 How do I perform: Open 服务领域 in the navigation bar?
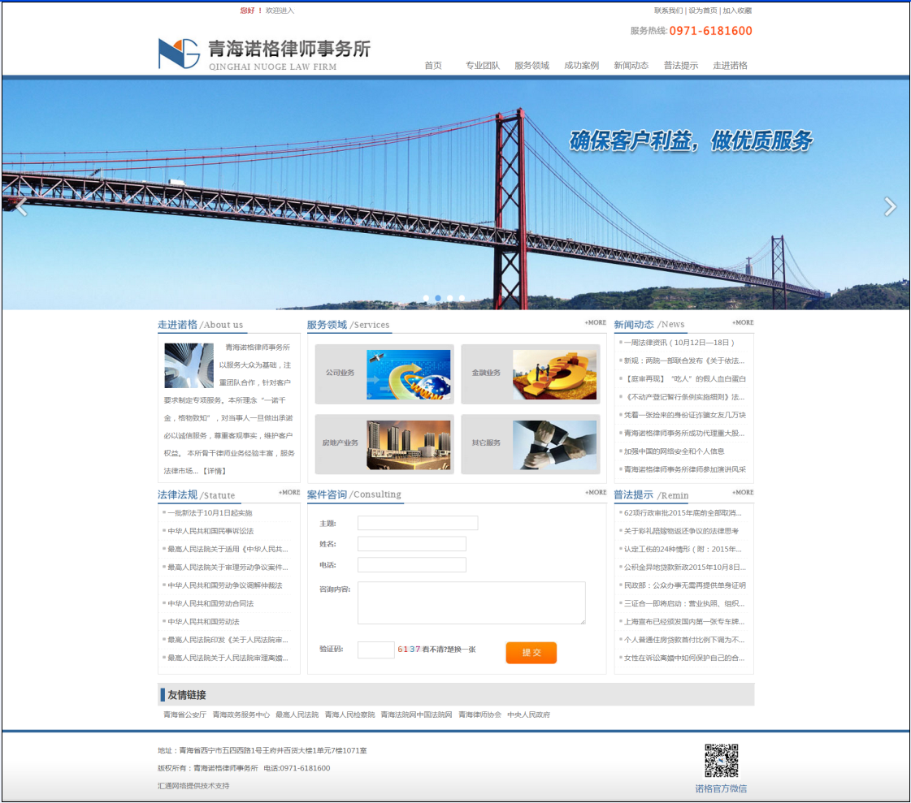[x=531, y=65]
